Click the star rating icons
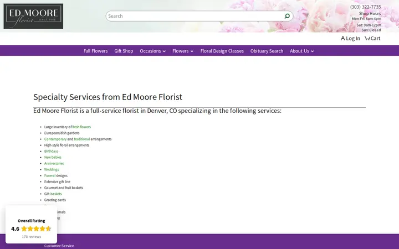Image resolution: width=399 pixels, height=249 pixels. (36, 229)
